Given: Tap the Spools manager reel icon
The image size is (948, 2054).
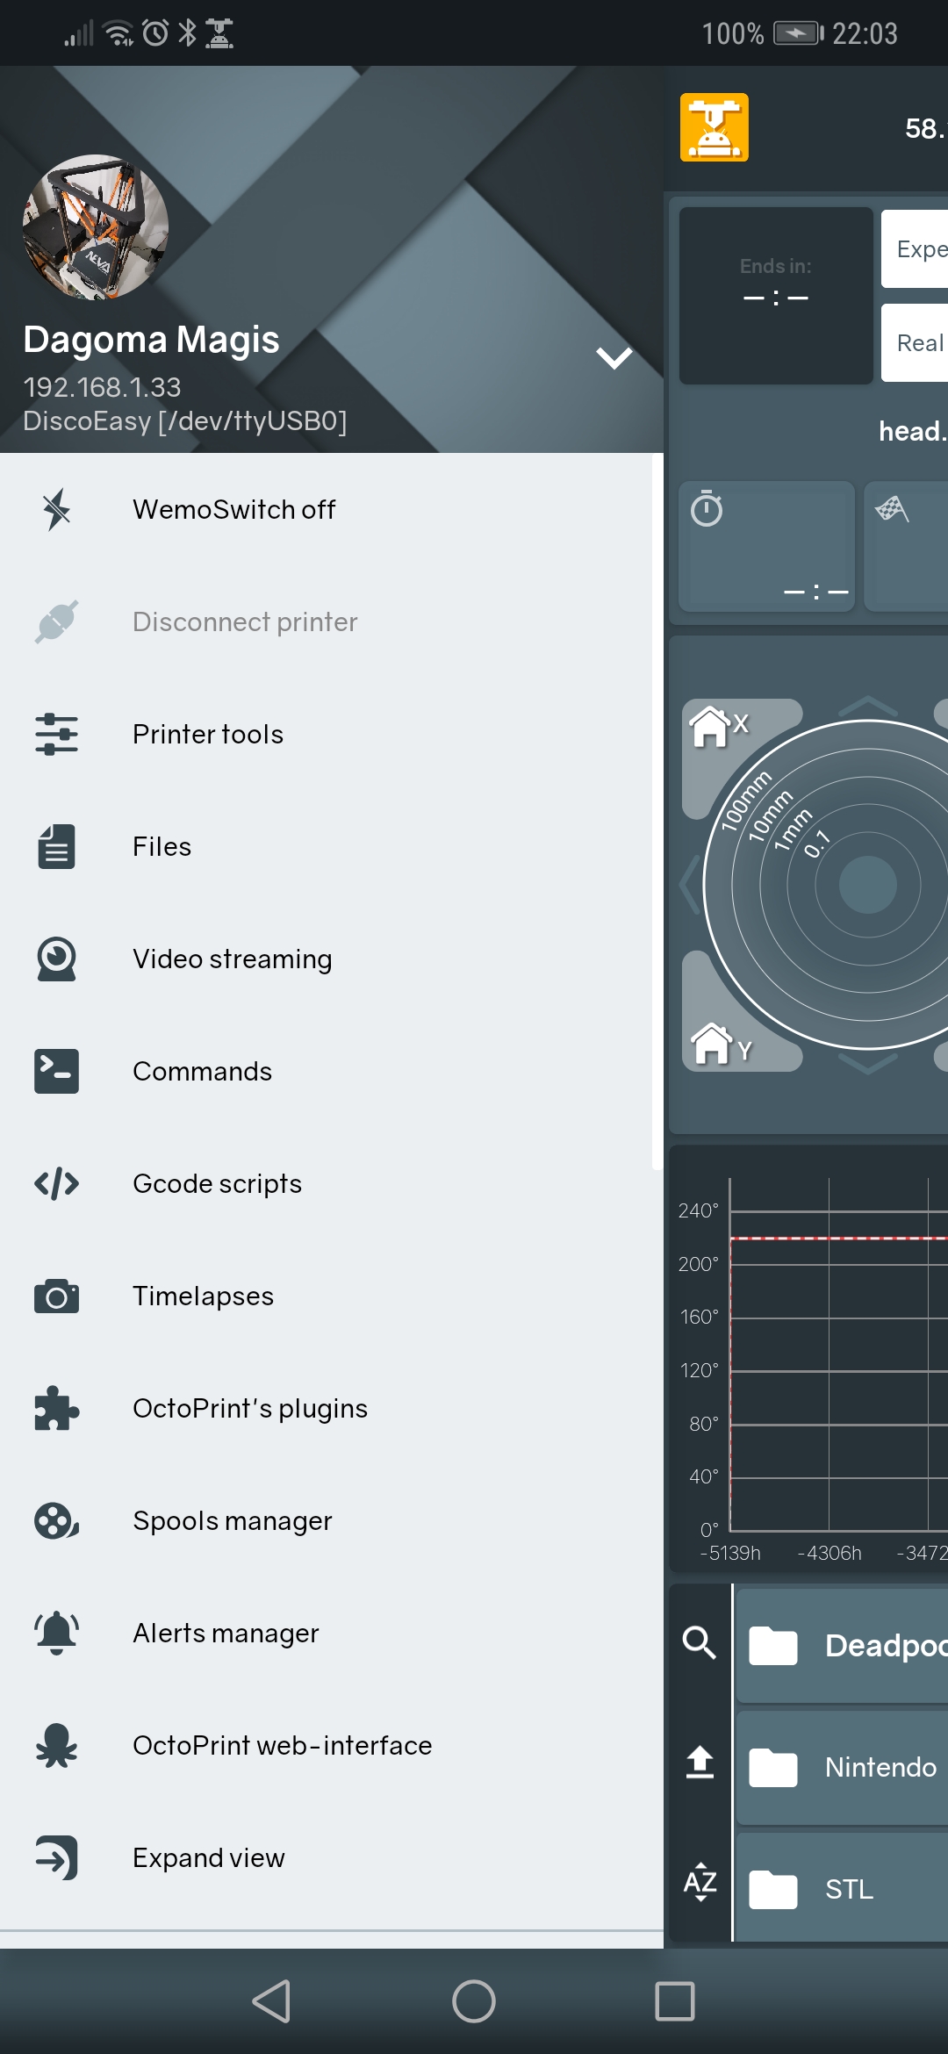Looking at the screenshot, I should coord(56,1521).
